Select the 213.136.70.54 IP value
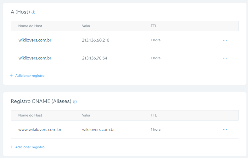 [95, 58]
